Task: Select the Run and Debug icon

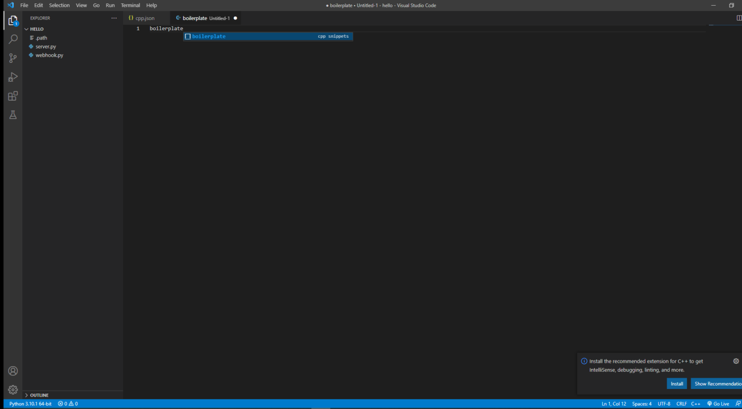Action: click(12, 77)
